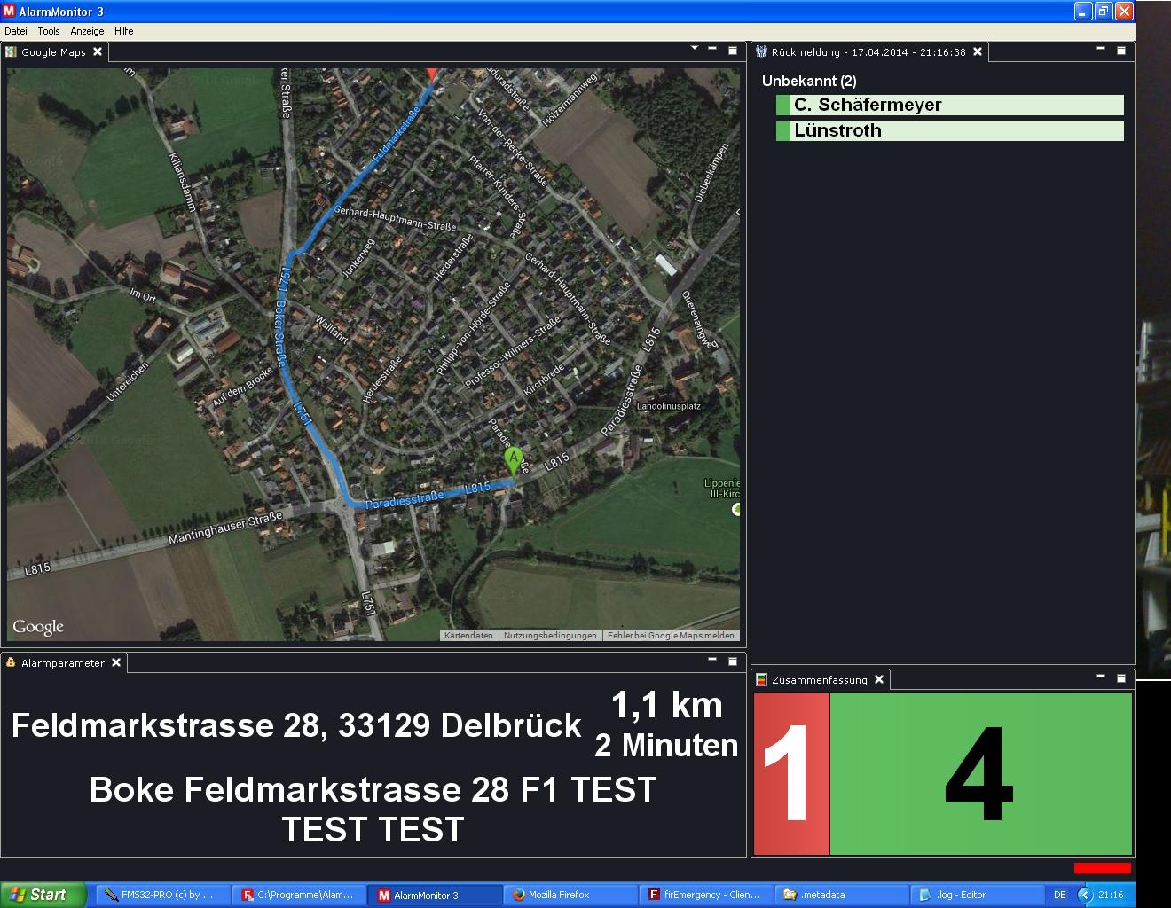This screenshot has height=908, width=1171.
Task: Switch to C:\Programme taskbar window
Action: point(299,896)
